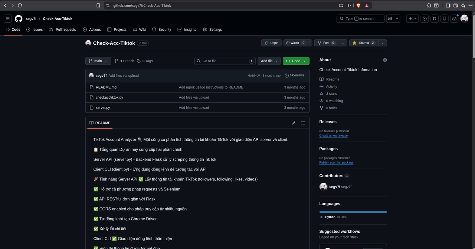The width and height of the screenshot is (475, 249).
Task: Open your issues icon in header
Action: click(x=425, y=19)
